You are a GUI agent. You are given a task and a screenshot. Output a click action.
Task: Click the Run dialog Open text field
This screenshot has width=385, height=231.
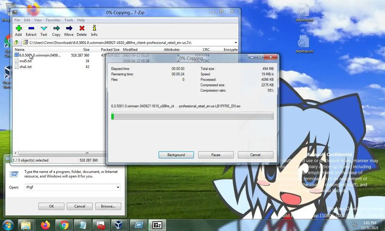coord(72,187)
